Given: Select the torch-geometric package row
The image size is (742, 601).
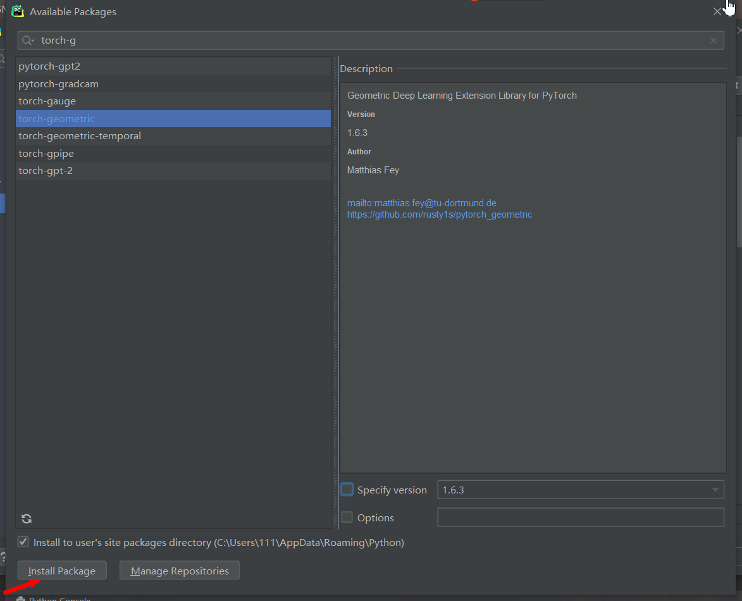Looking at the screenshot, I should [x=173, y=119].
